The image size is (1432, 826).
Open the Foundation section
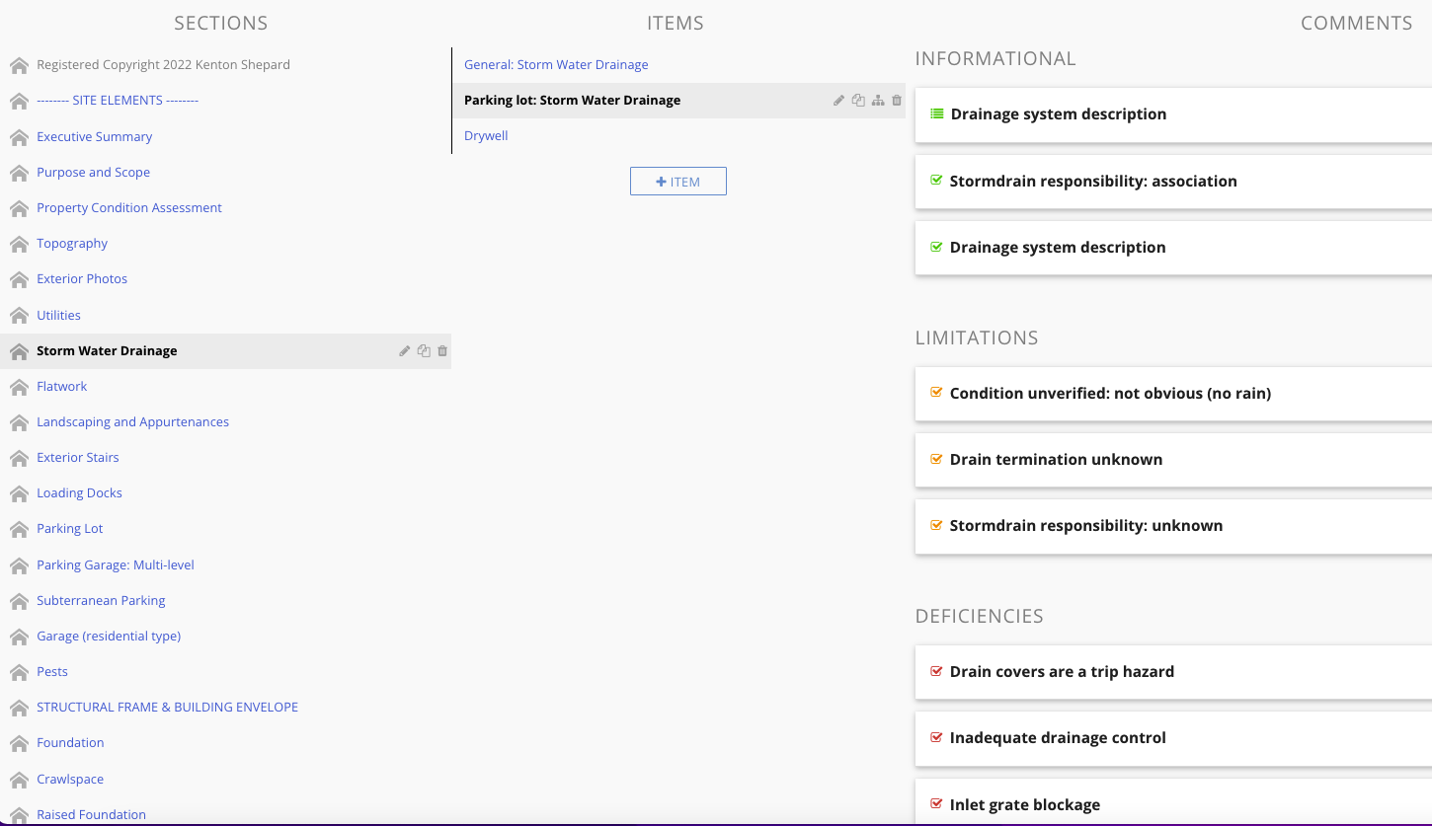click(x=70, y=743)
